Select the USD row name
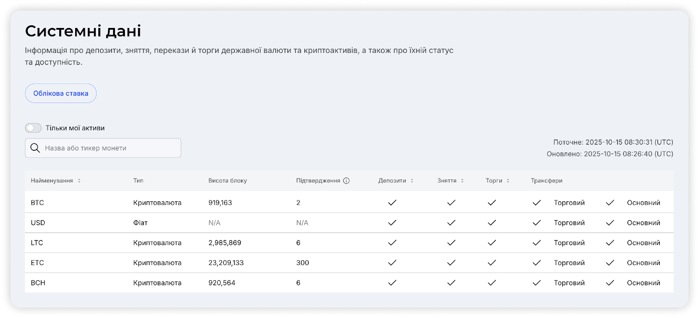The width and height of the screenshot is (699, 318). [x=38, y=223]
